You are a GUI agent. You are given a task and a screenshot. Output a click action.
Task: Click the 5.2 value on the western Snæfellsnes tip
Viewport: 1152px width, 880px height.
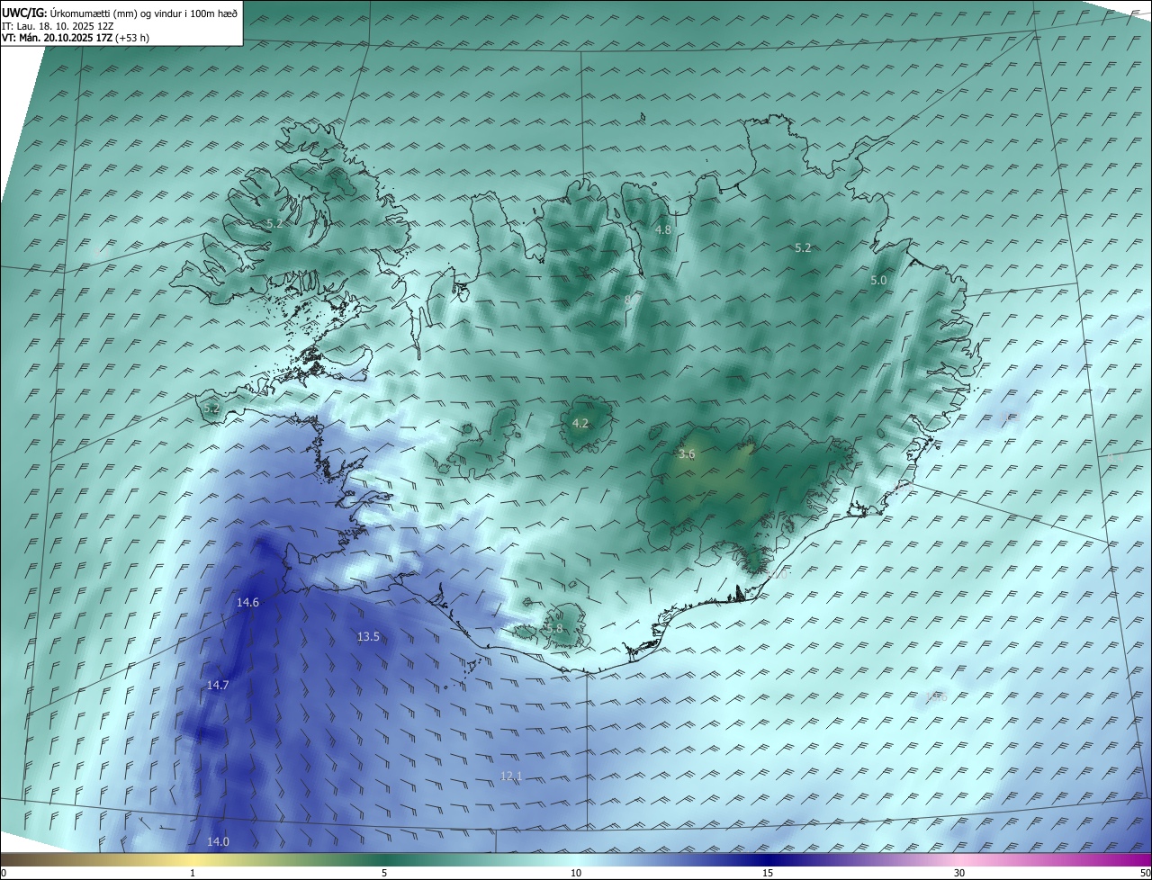pyautogui.click(x=211, y=409)
